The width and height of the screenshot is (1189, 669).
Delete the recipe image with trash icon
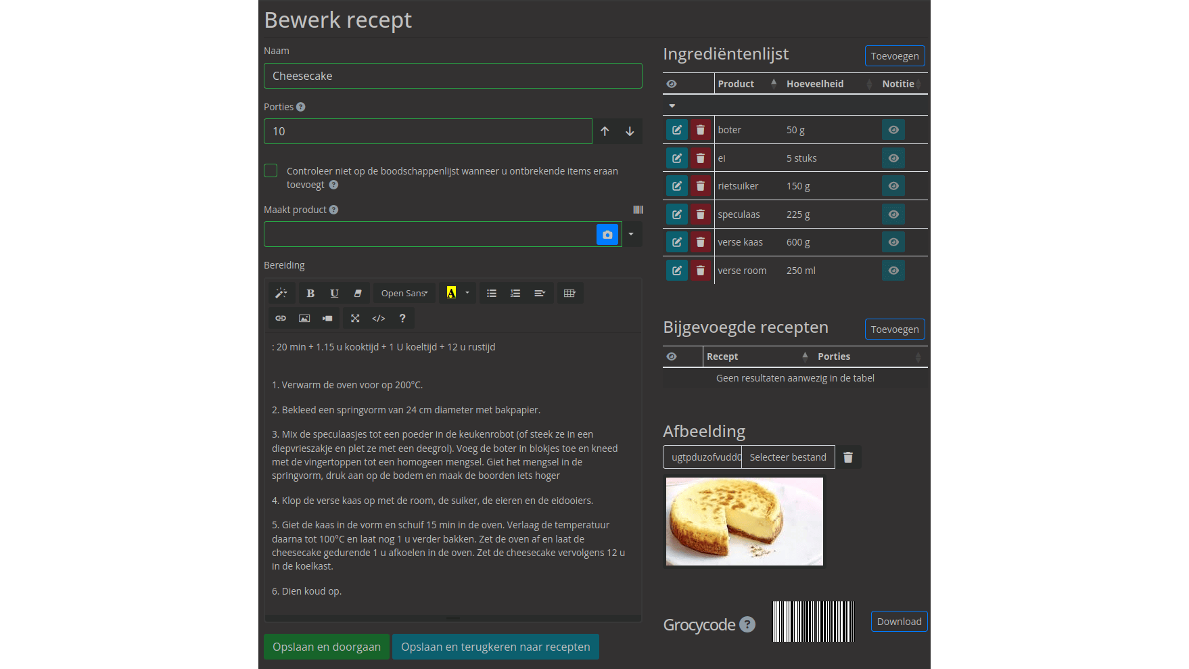pyautogui.click(x=848, y=457)
